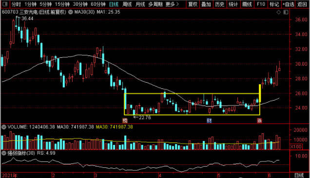310x178 pixels.
Task: Open the 历史 history button
Action: pyautogui.click(x=220, y=4)
